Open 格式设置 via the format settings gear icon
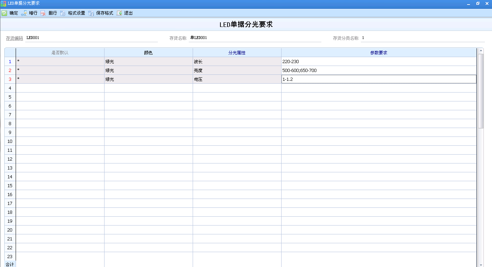This screenshot has height=267, width=492. [x=63, y=13]
